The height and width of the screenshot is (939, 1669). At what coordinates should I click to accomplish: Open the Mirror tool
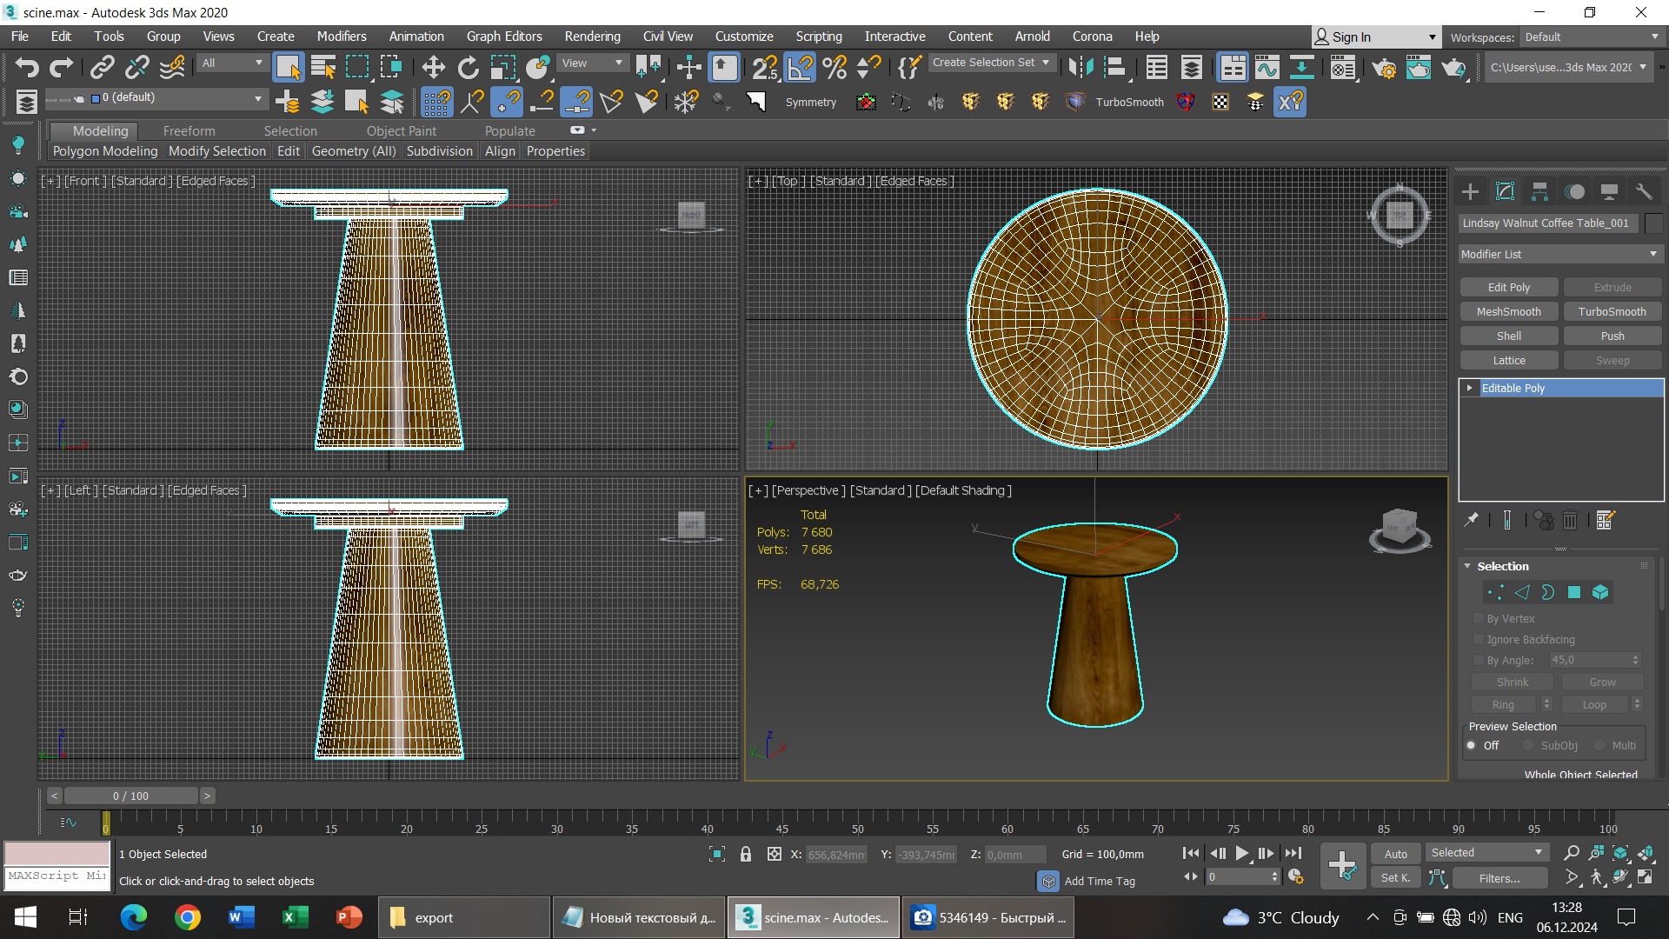click(1081, 67)
